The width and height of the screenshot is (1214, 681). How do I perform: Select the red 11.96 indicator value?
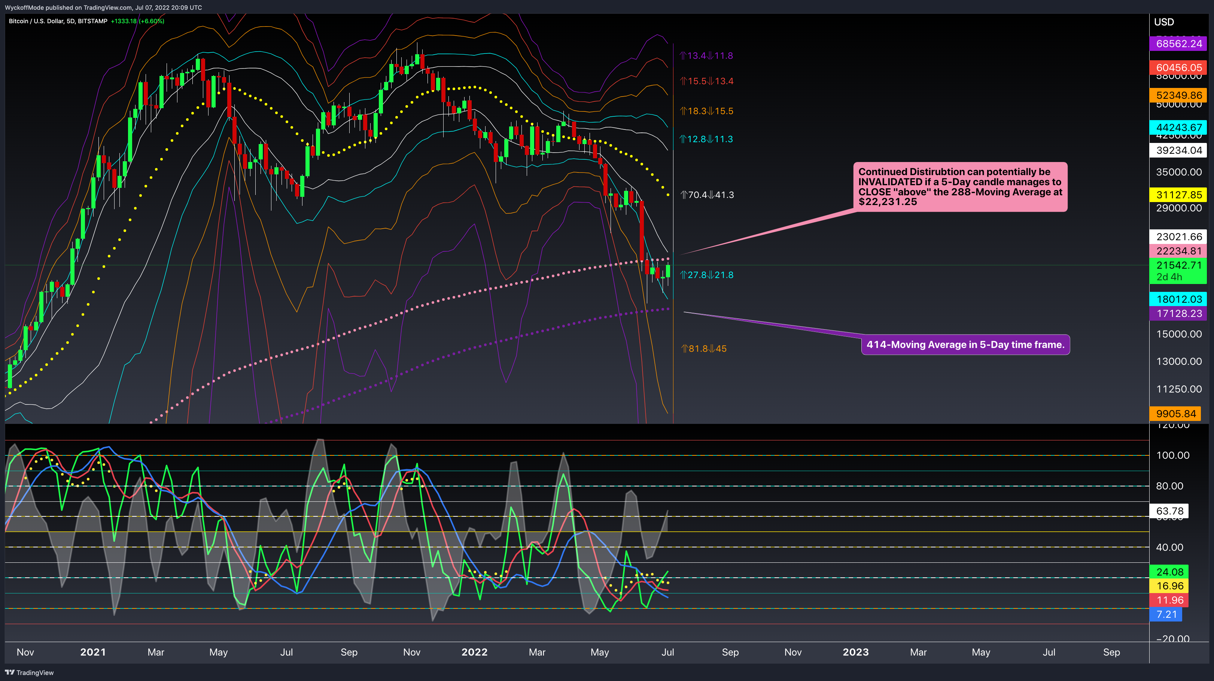[1169, 600]
